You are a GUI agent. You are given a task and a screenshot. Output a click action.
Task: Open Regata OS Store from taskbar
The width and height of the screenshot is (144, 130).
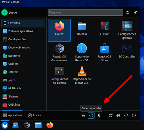click(x=15, y=125)
